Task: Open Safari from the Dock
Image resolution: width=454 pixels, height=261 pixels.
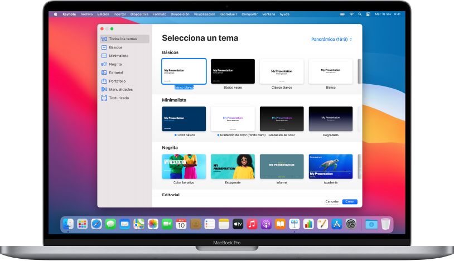Action: click(96, 224)
